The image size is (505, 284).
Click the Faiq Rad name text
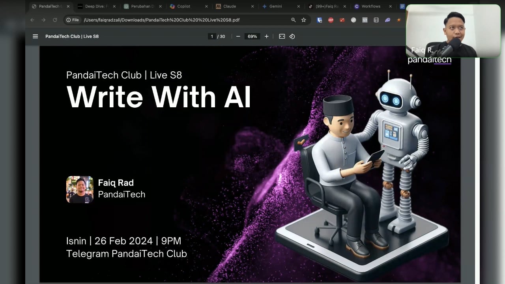pos(116,183)
